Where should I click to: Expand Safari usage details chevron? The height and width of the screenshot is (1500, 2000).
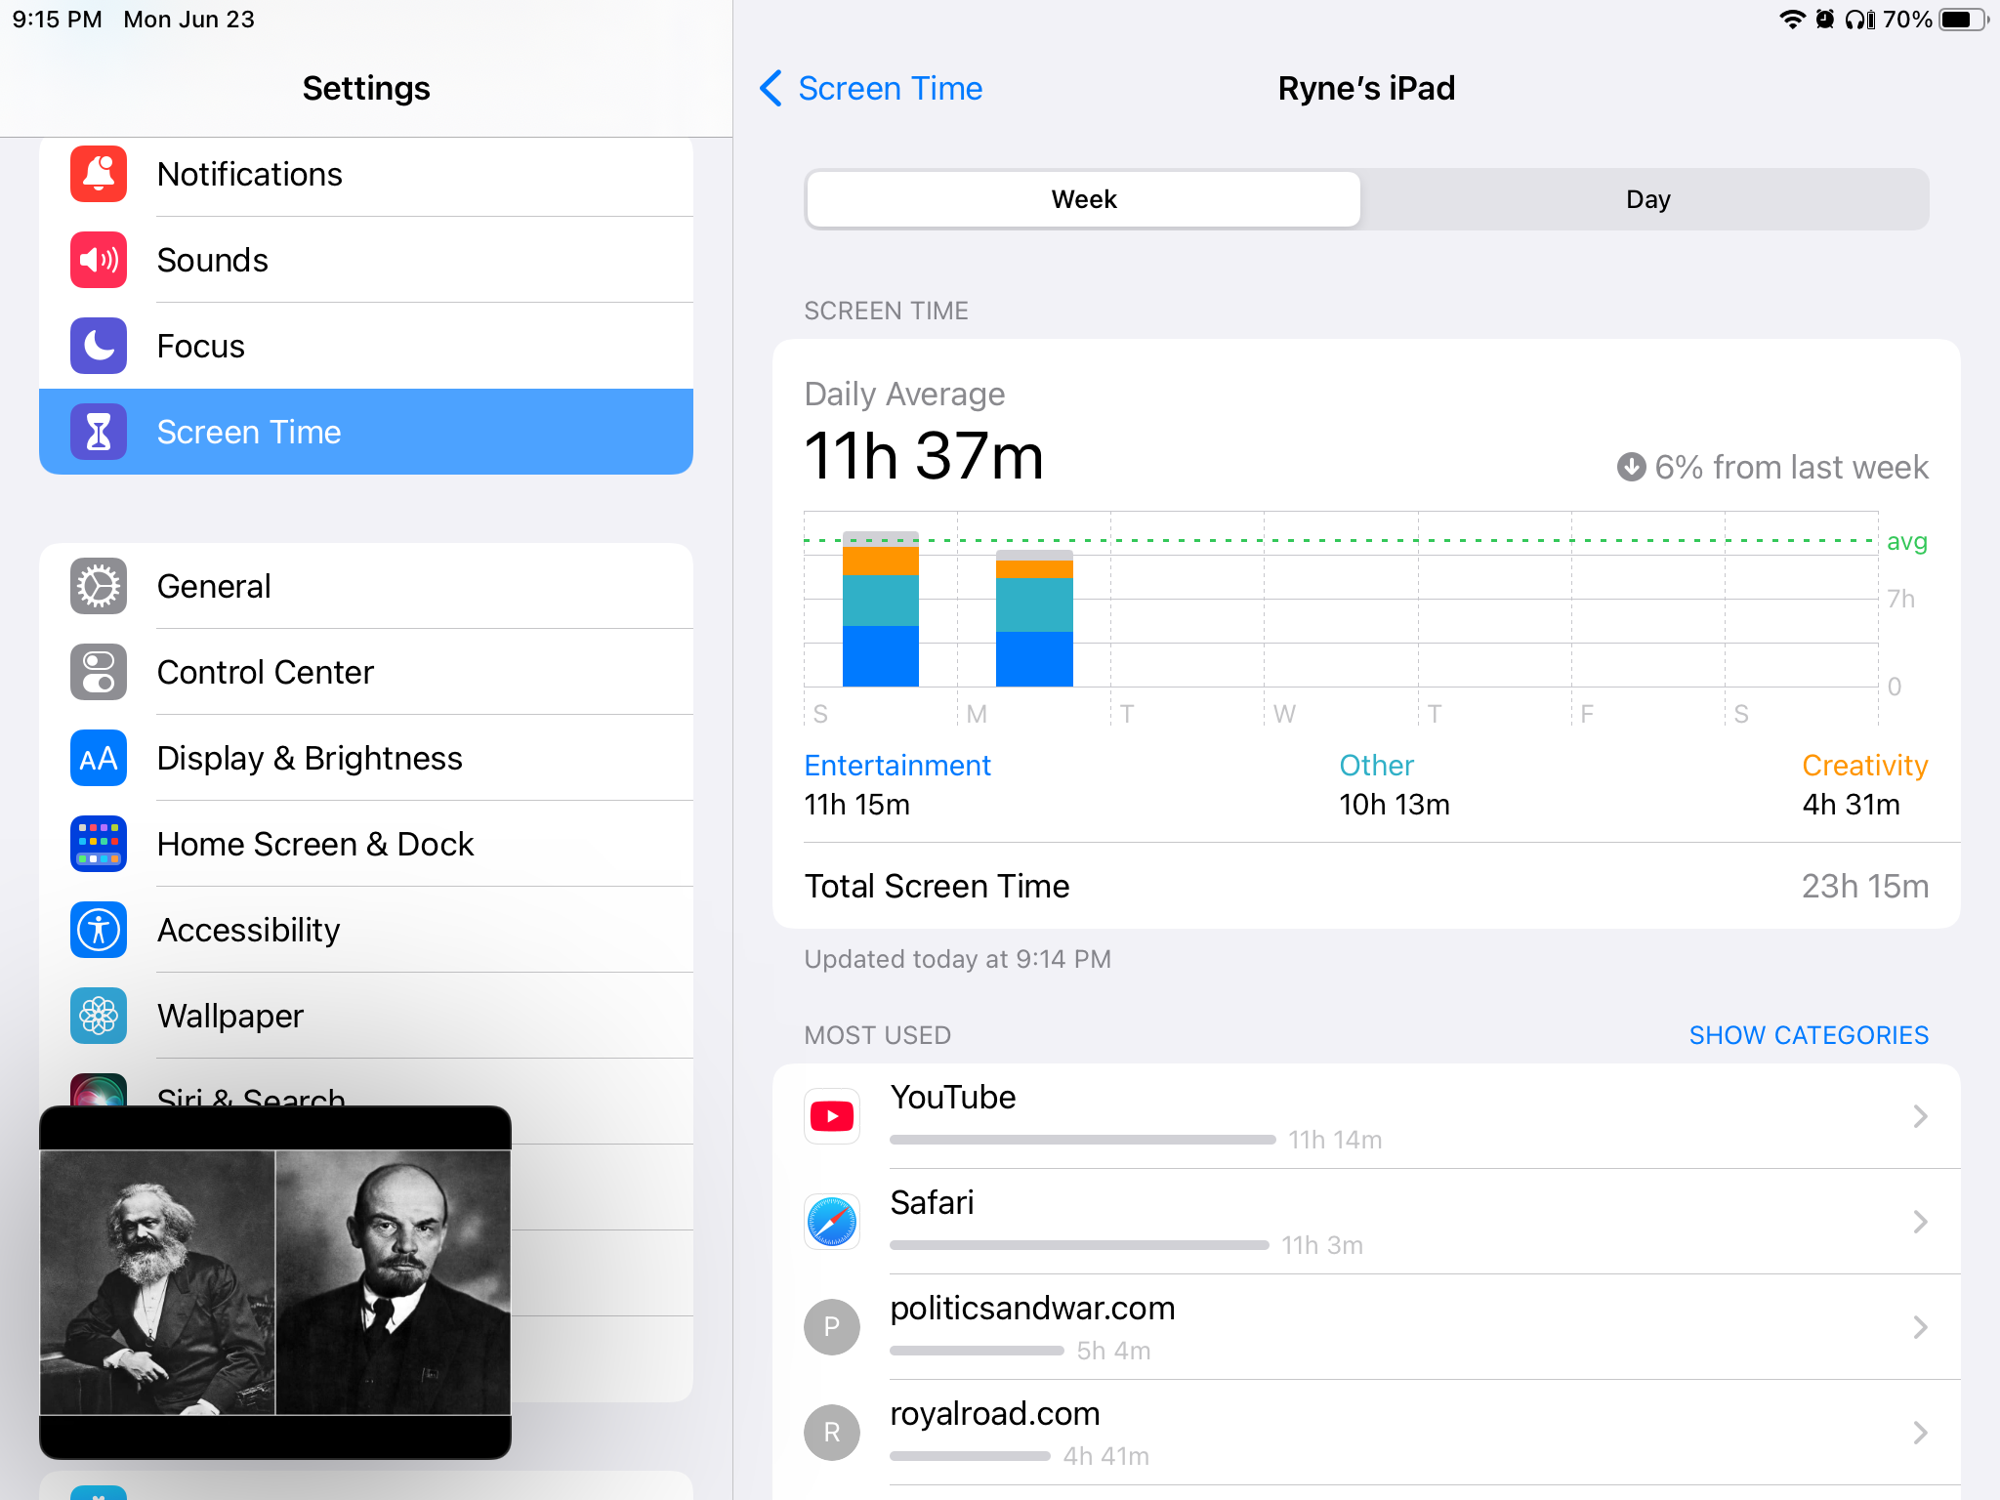pos(1919,1222)
